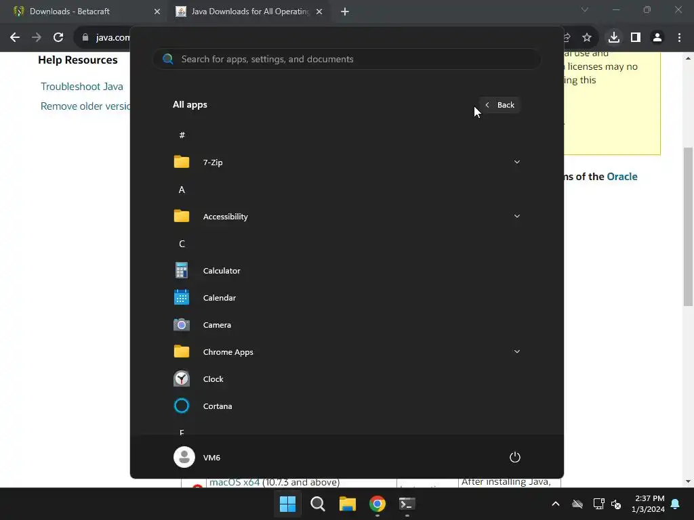Reload the Java page
The width and height of the screenshot is (694, 520).
tap(58, 38)
